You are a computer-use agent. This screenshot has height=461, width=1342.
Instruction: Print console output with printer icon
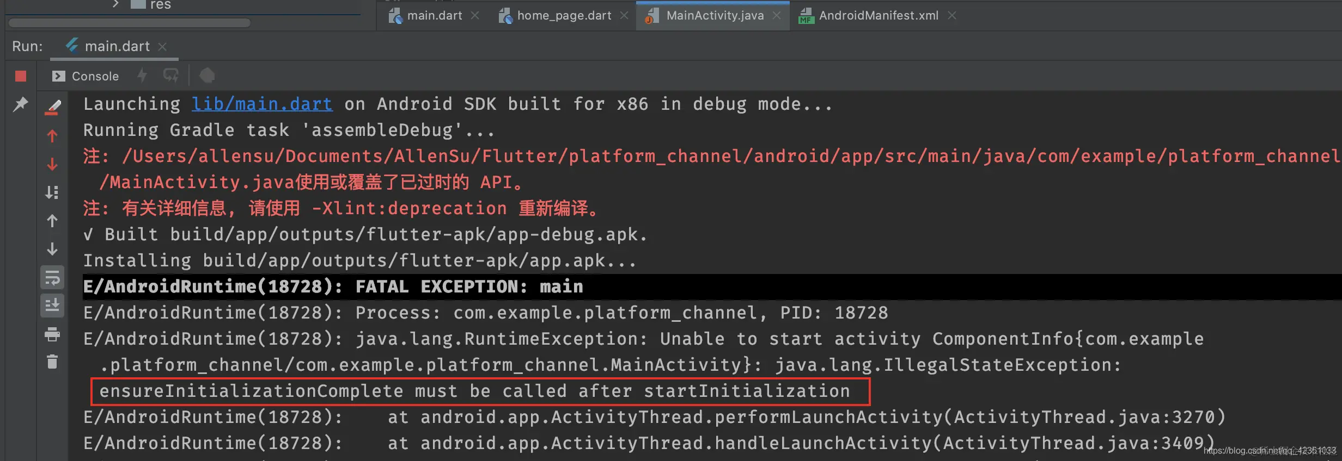pyautogui.click(x=52, y=334)
